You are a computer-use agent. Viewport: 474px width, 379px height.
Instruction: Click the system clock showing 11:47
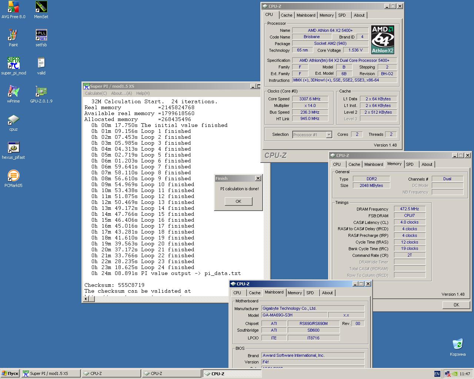click(x=465, y=374)
